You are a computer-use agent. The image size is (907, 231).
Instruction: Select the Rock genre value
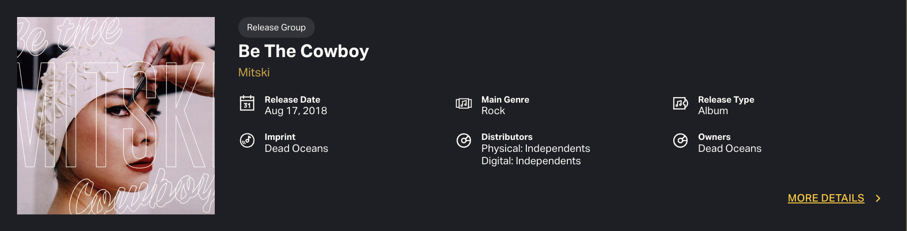(x=493, y=111)
